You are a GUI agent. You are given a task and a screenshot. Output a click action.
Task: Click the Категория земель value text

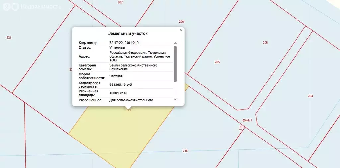(133, 67)
